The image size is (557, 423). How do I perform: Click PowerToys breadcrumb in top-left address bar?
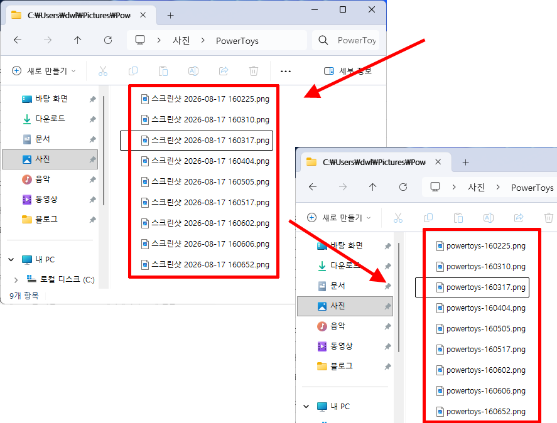(237, 41)
